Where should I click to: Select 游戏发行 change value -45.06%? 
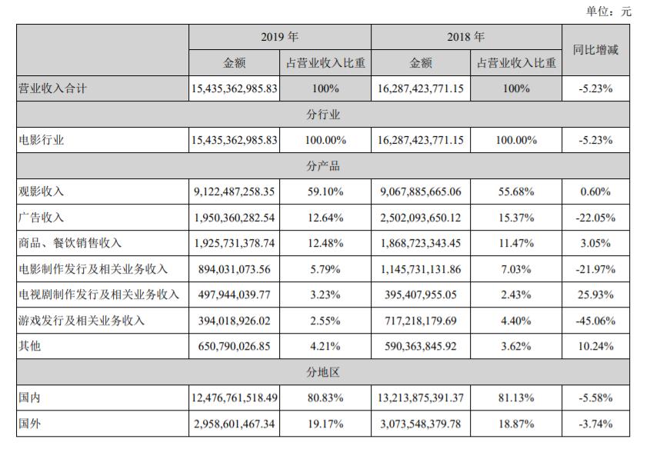tap(595, 321)
